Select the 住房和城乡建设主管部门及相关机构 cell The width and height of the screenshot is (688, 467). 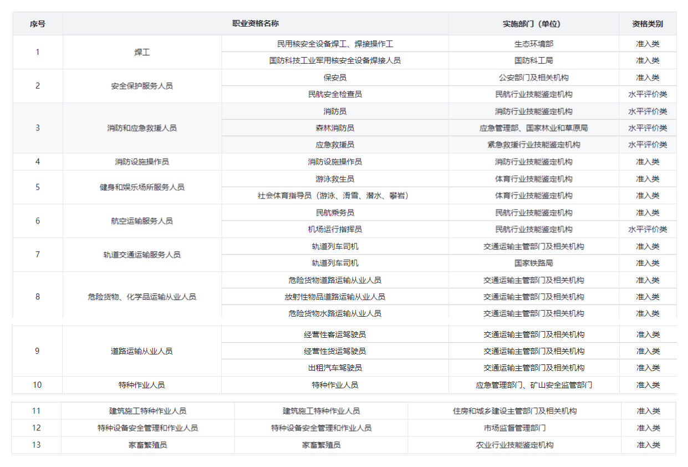514,411
